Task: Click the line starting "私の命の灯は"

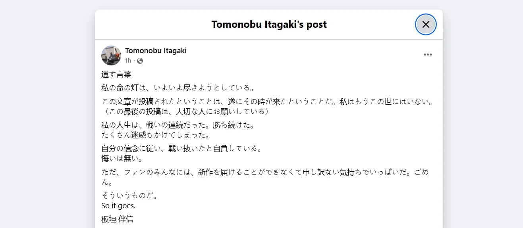Action: pyautogui.click(x=178, y=88)
